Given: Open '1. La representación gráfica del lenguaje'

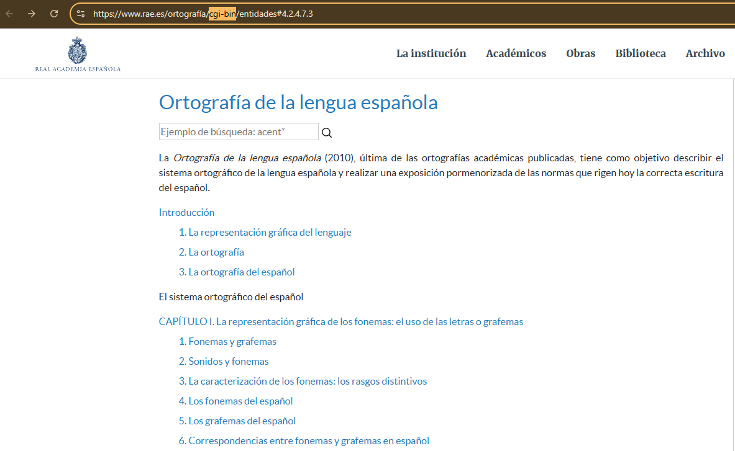Looking at the screenshot, I should coord(265,232).
